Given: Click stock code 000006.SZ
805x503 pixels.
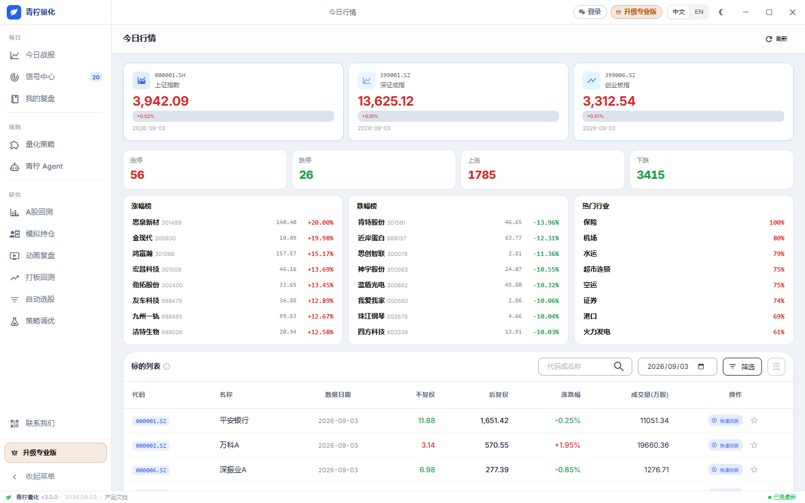Looking at the screenshot, I should (x=151, y=471).
